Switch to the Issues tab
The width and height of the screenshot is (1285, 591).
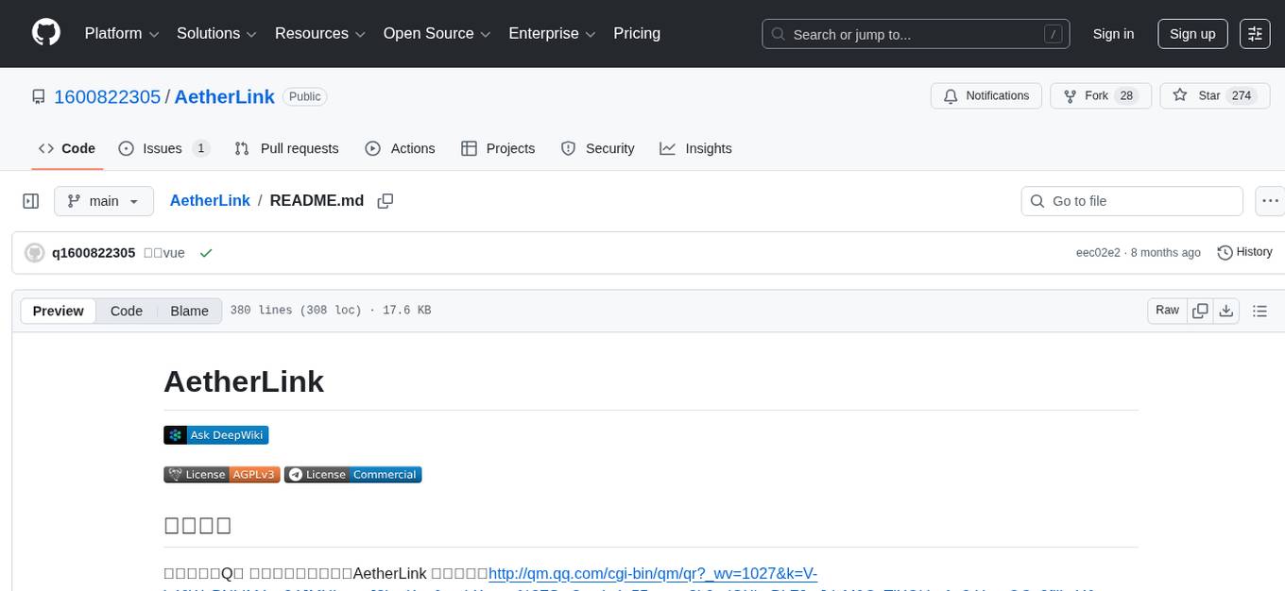pyautogui.click(x=162, y=148)
